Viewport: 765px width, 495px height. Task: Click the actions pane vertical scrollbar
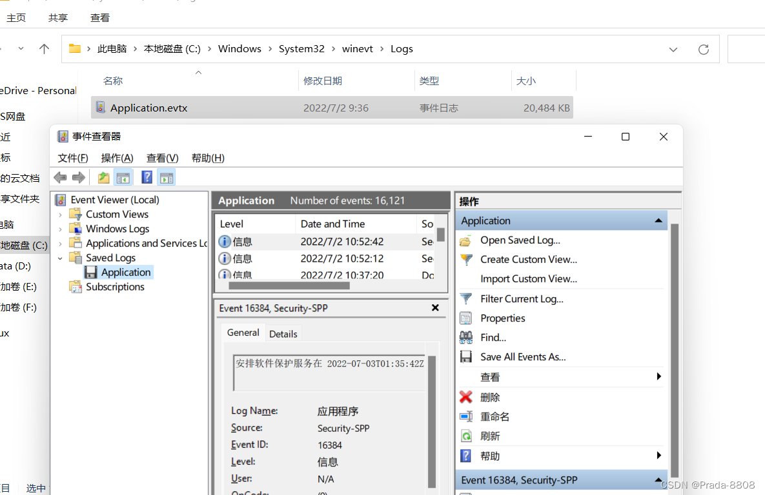(x=675, y=350)
